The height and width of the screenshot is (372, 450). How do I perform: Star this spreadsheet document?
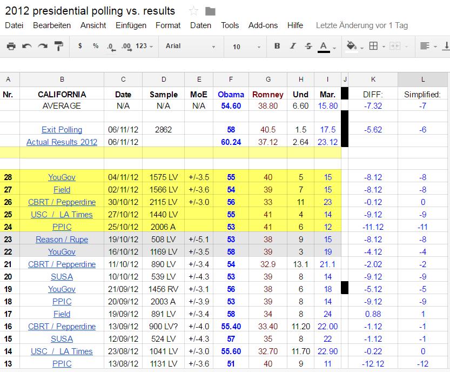[194, 11]
